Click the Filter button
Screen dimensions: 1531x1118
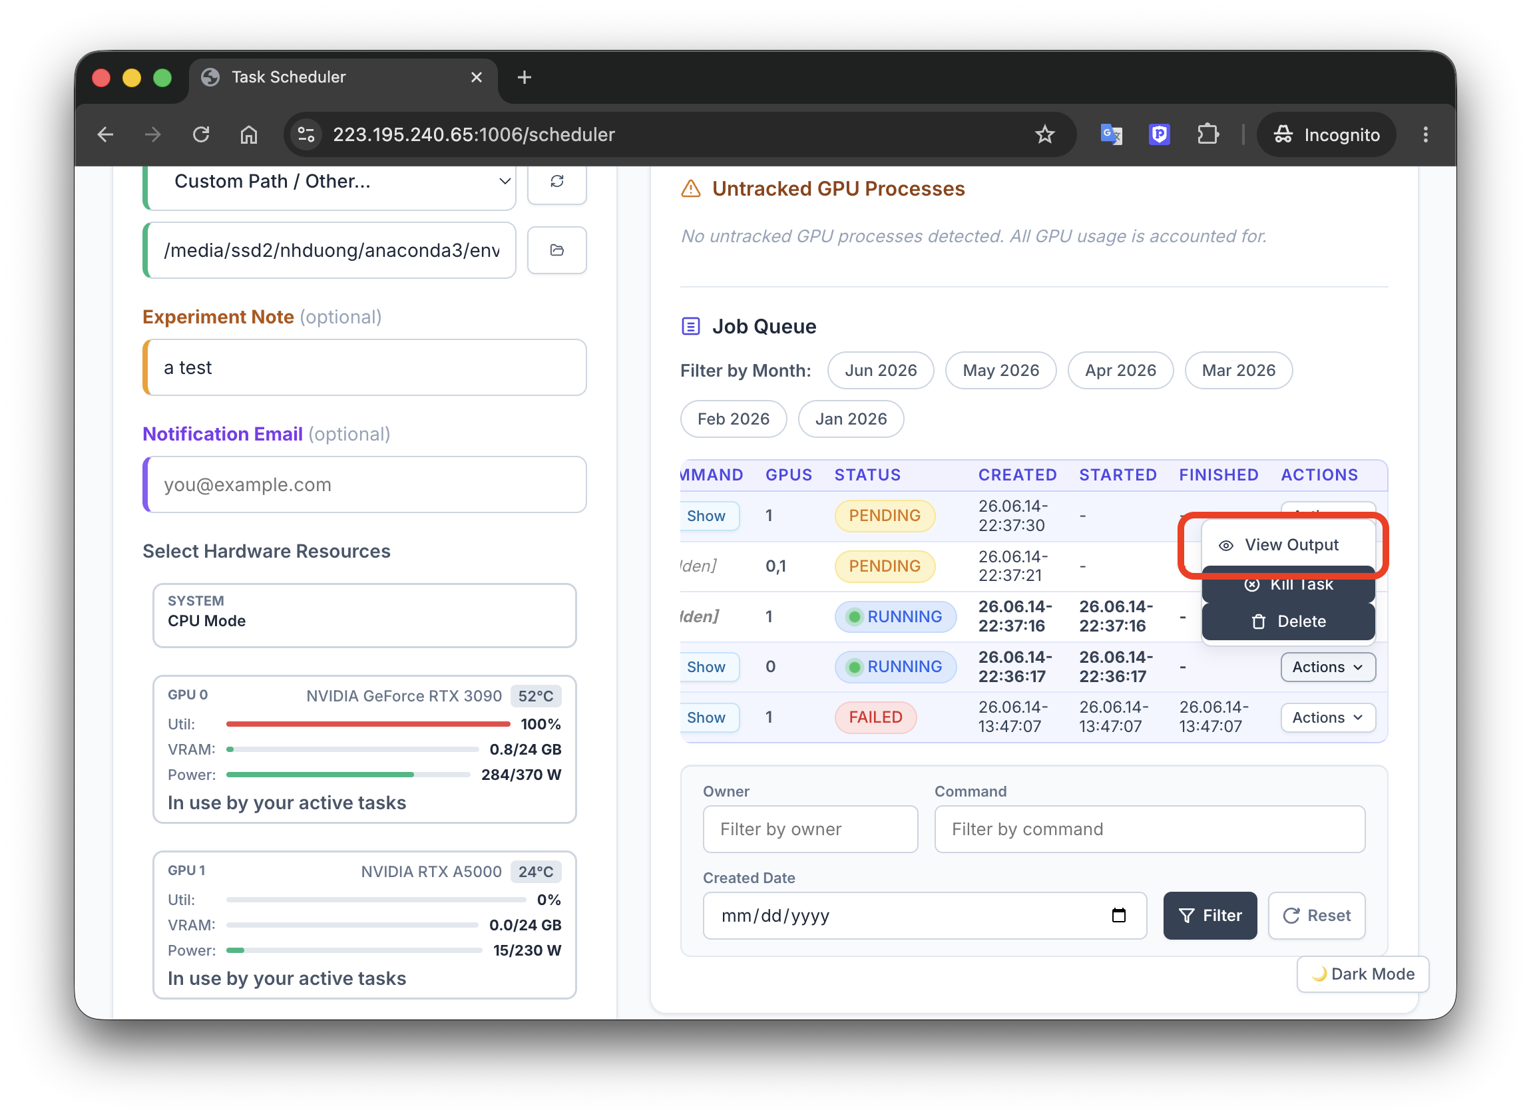1209,916
